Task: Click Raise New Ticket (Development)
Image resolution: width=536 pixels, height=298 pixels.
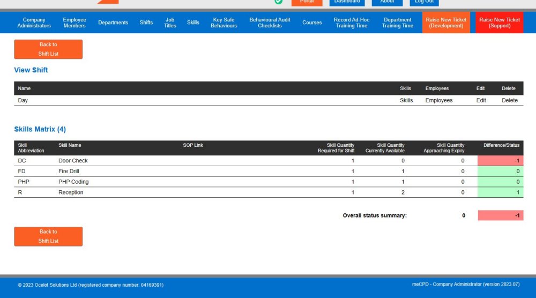Action: 446,23
